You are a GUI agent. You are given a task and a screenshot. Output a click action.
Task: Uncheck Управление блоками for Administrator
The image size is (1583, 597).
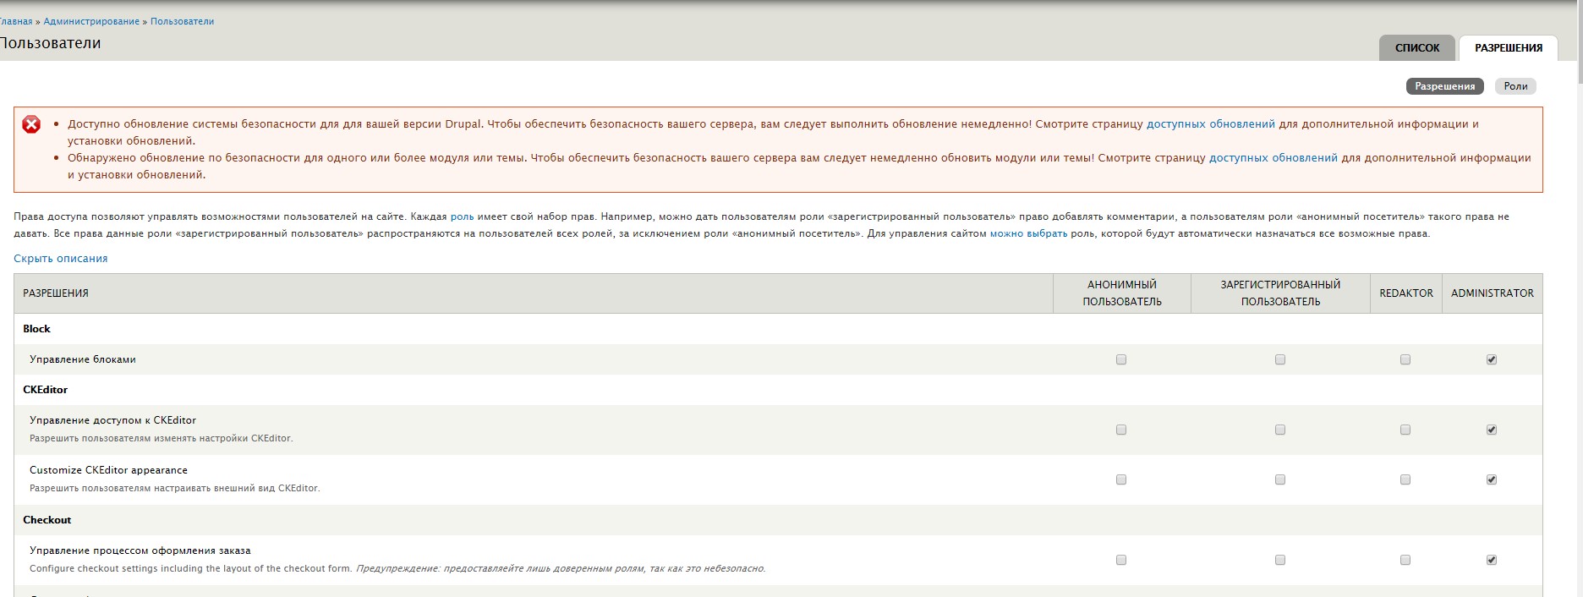1492,359
